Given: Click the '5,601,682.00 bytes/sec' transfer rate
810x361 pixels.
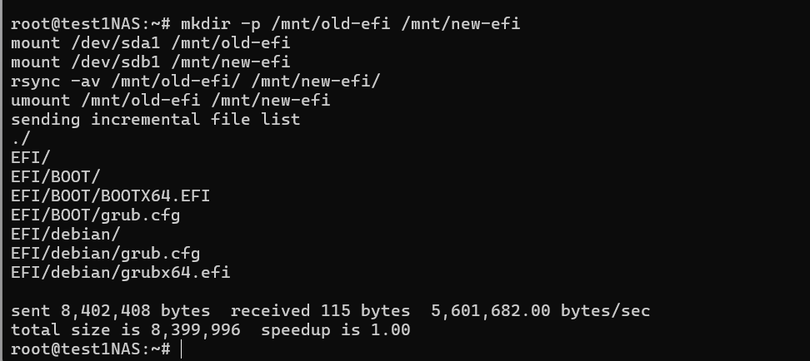Looking at the screenshot, I should coord(540,311).
